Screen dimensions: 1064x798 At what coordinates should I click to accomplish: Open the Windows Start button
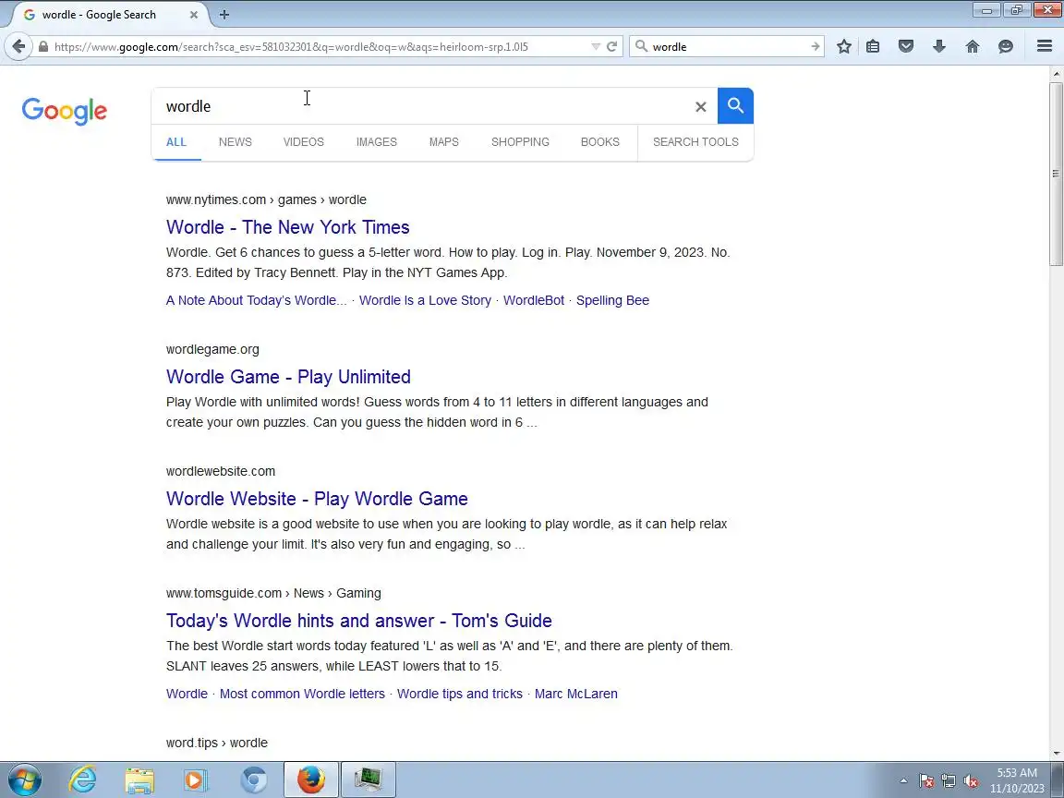pos(24,780)
